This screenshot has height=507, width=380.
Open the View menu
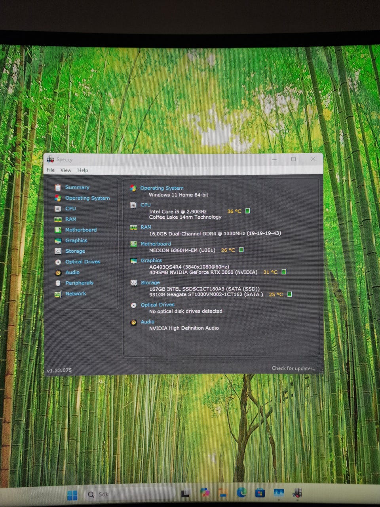pos(66,170)
